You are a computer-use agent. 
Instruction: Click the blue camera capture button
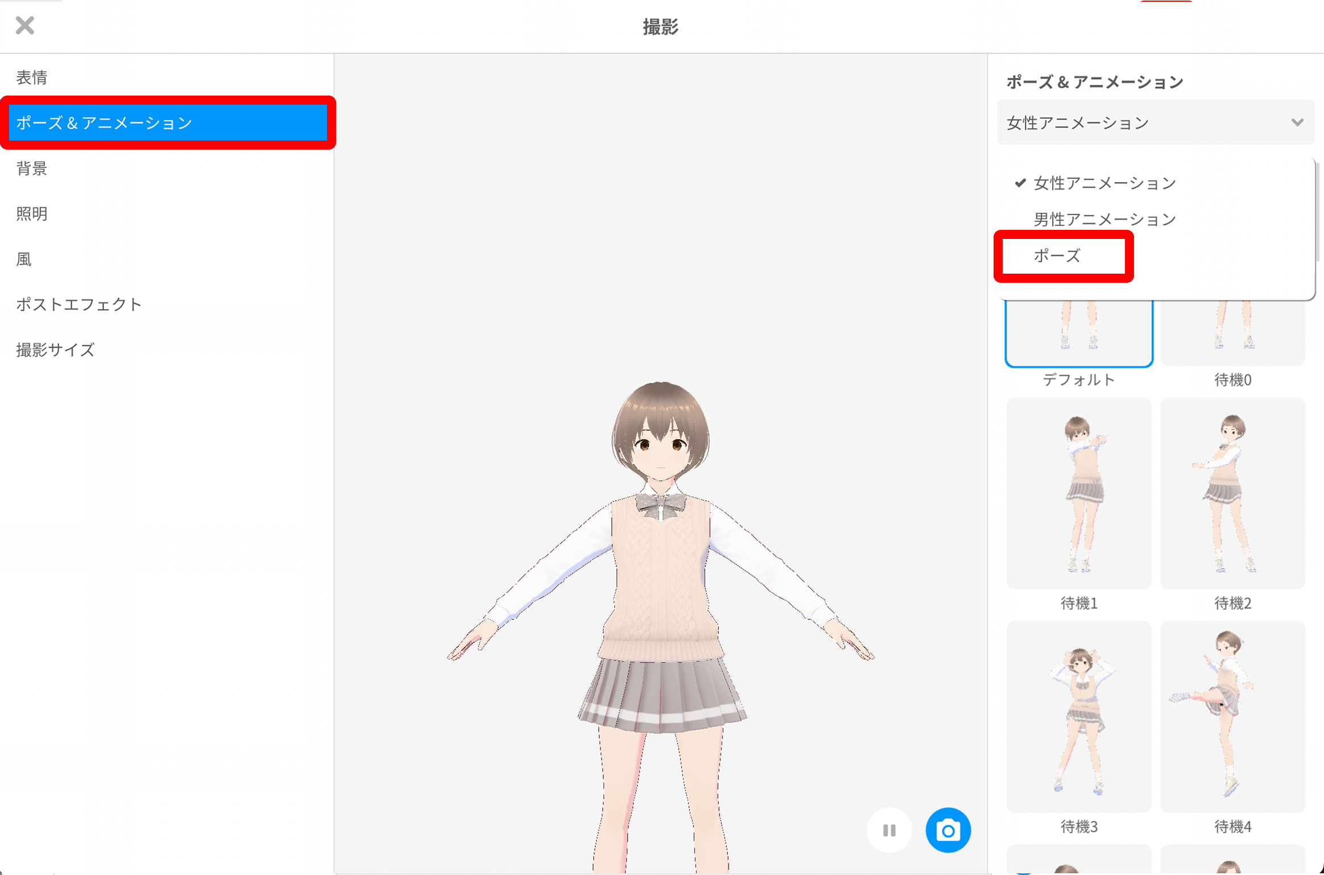tap(948, 830)
